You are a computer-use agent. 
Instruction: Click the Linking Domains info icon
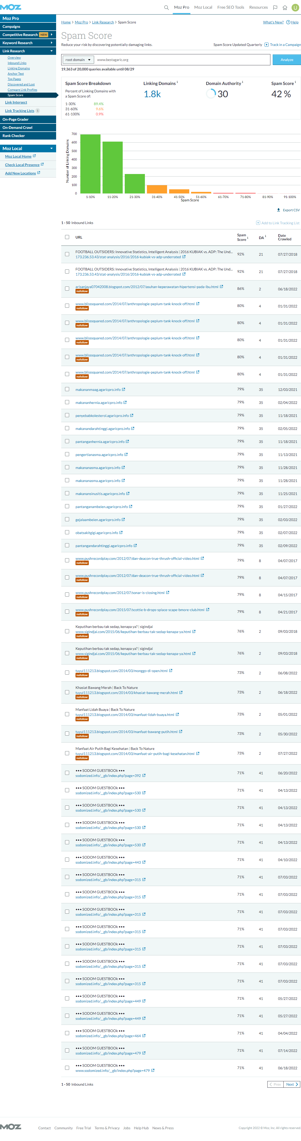coord(178,82)
